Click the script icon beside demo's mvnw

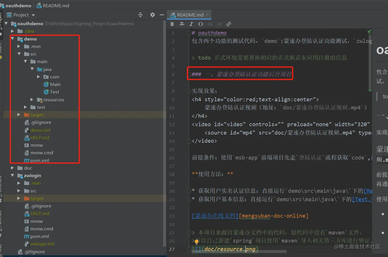(27, 145)
